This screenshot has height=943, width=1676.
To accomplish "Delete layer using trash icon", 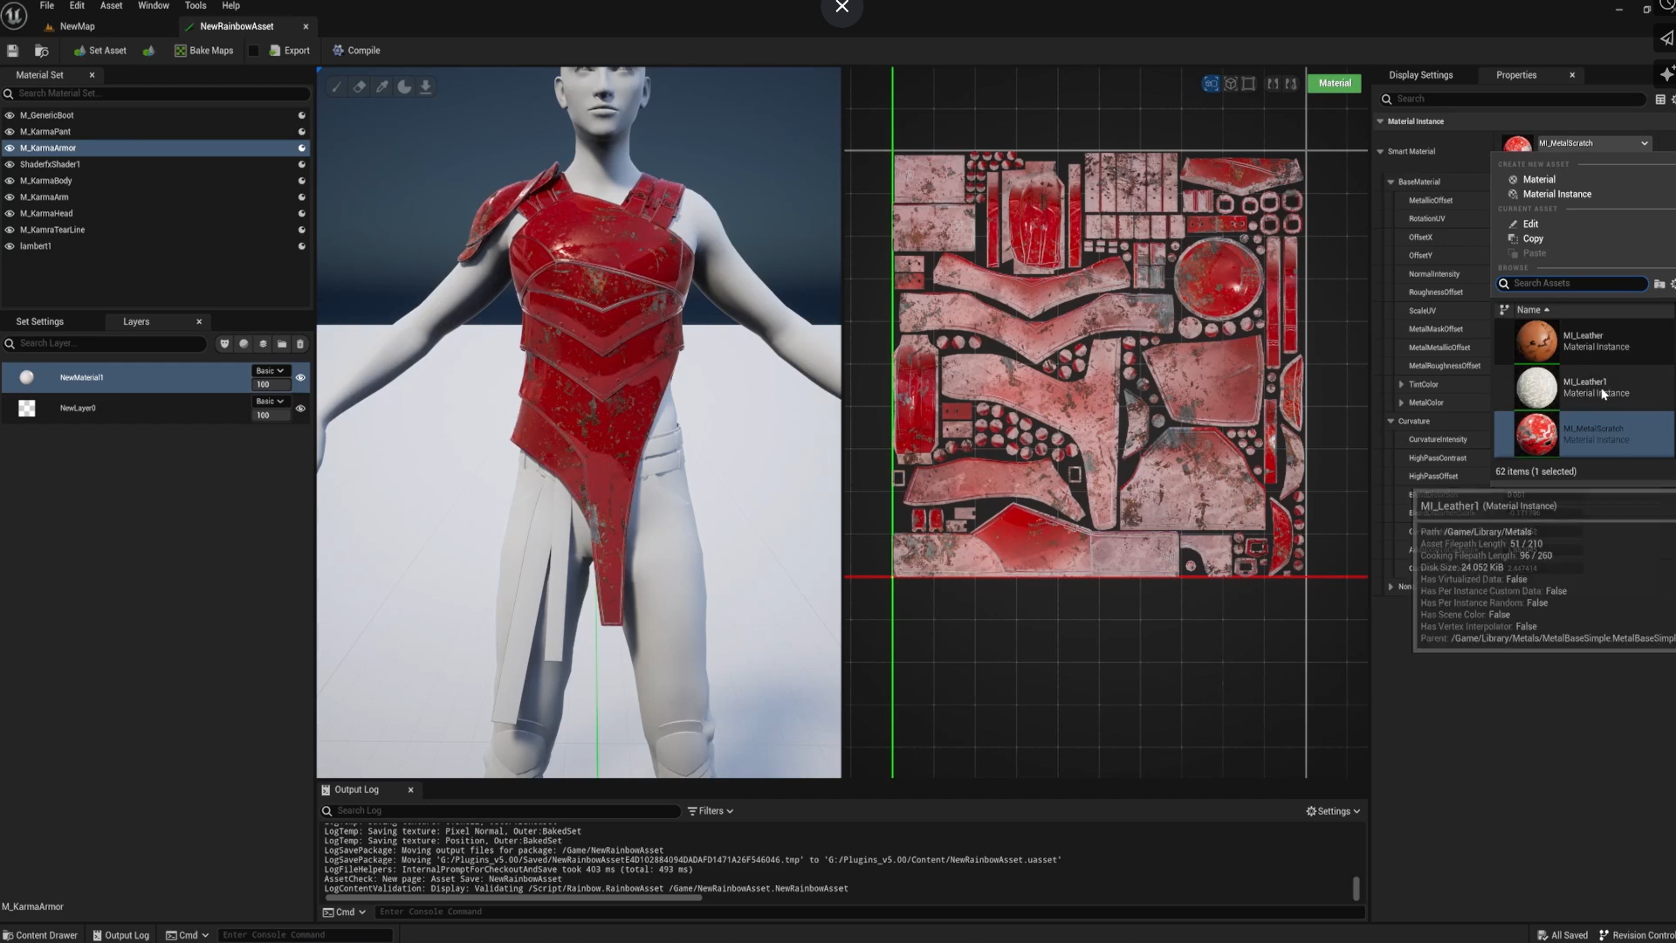I will [x=300, y=344].
